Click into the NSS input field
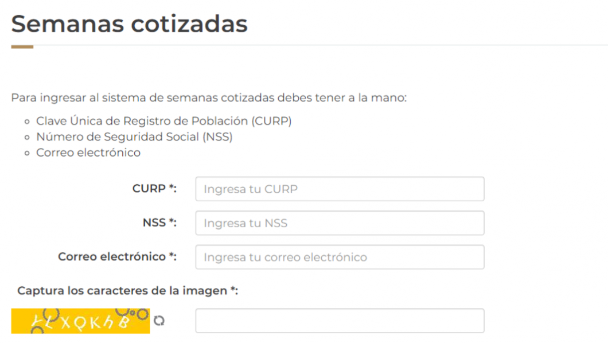The height and width of the screenshot is (343, 608). pos(340,223)
